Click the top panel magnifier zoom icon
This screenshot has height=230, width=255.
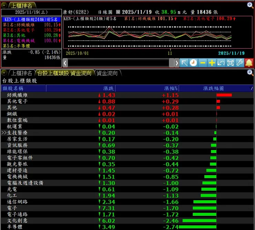point(250,5)
